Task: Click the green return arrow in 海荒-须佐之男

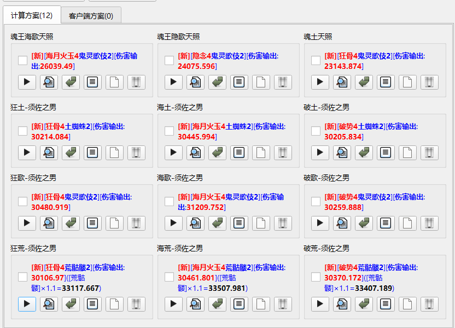Action: point(217,304)
